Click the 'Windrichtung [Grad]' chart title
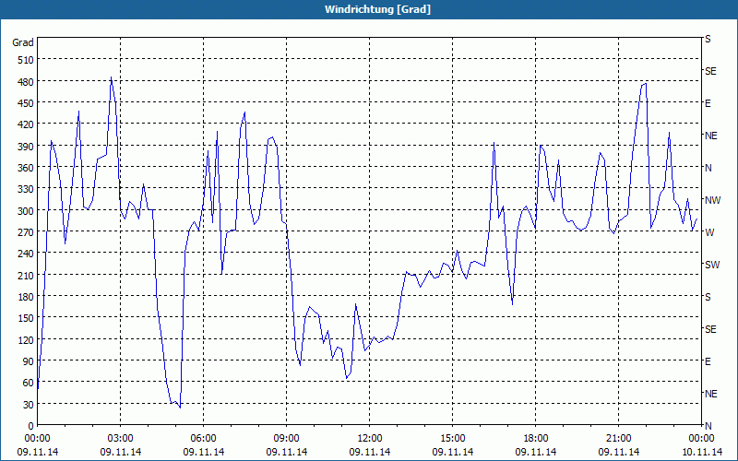 click(x=377, y=9)
